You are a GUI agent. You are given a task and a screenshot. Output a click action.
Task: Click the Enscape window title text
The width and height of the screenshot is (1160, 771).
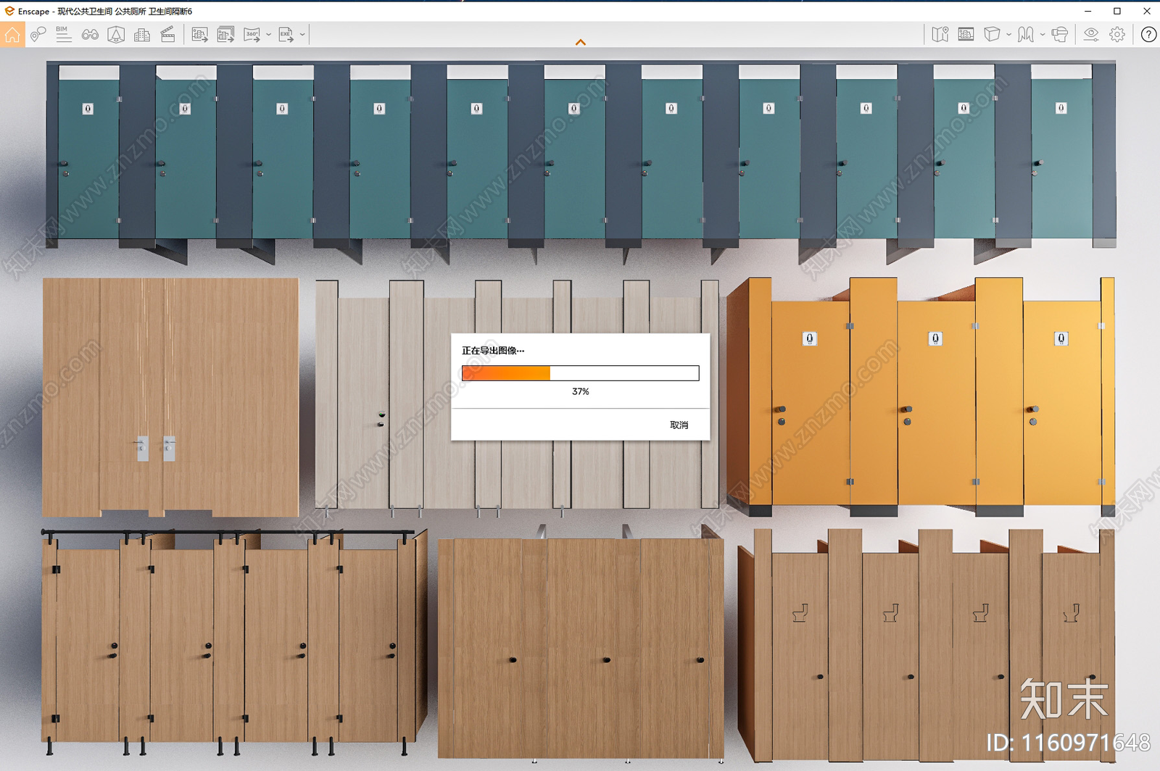(x=105, y=11)
